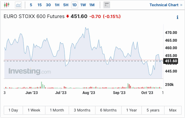
Task: Select the 1D interval
Action: click(74, 5)
